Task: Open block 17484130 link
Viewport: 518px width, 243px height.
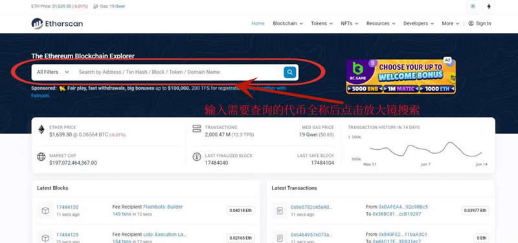Action: [x=67, y=207]
